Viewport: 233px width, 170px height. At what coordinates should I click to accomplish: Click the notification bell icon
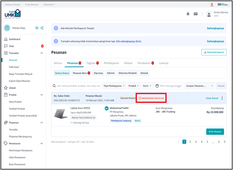188,14
